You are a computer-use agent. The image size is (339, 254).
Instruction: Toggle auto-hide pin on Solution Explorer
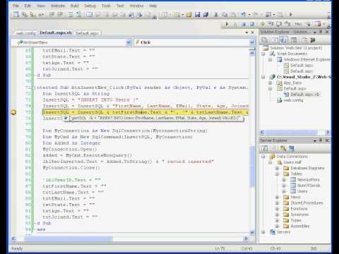click(321, 32)
